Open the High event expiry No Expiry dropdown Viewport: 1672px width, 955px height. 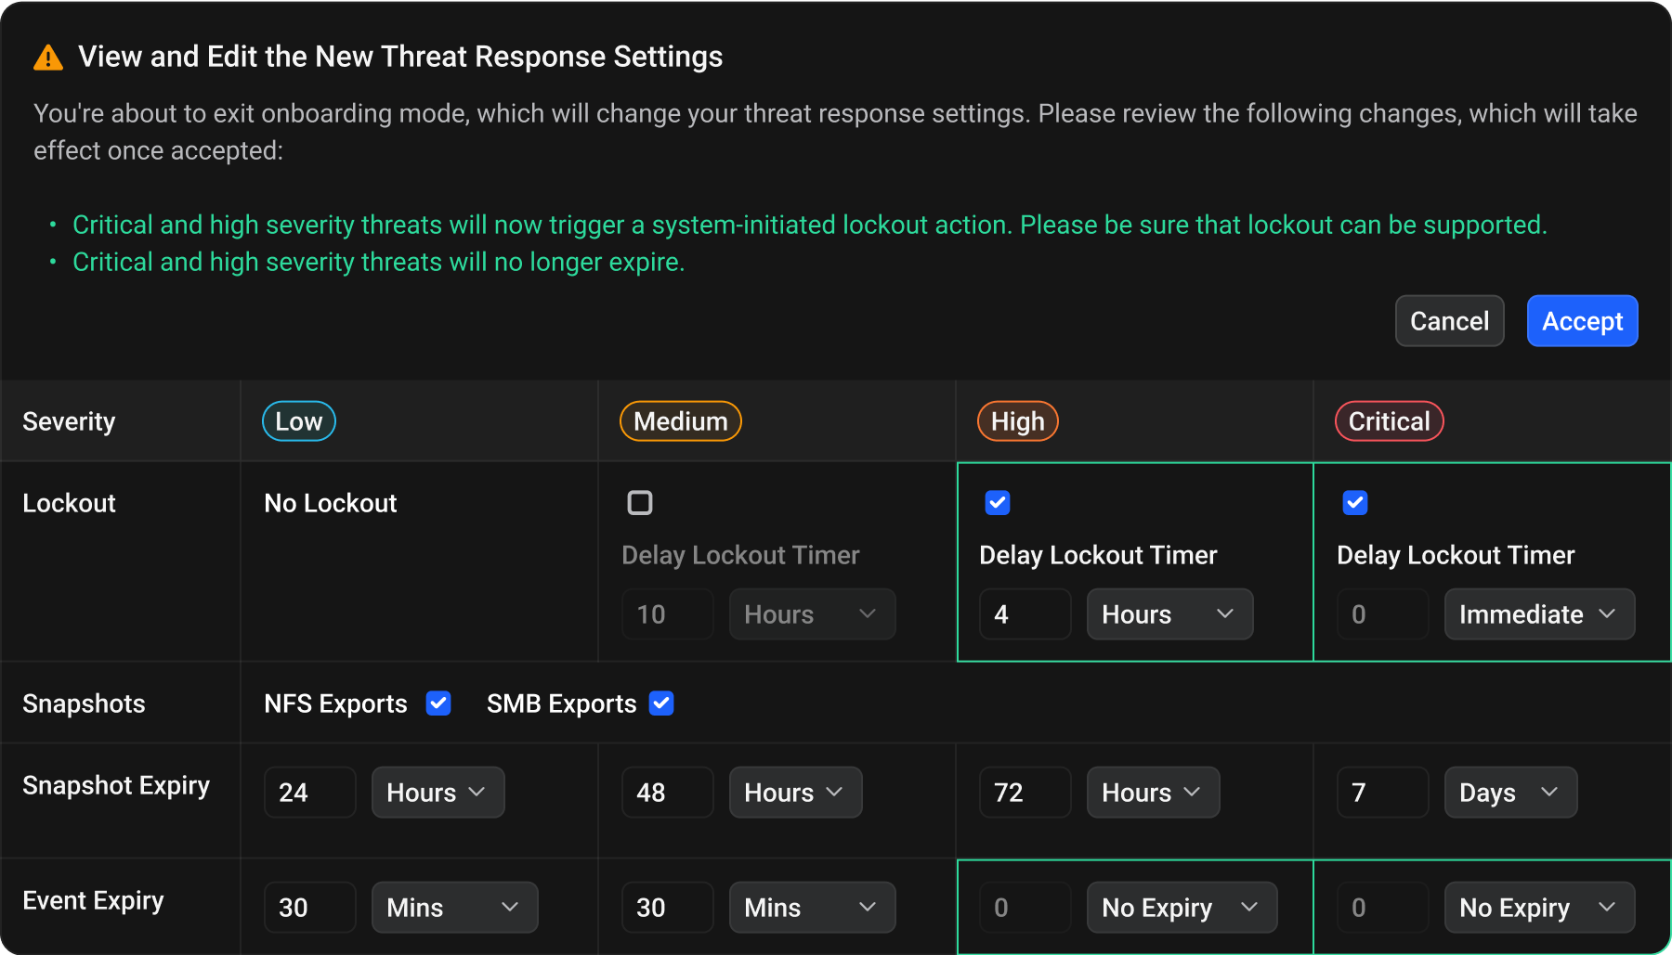(x=1181, y=908)
